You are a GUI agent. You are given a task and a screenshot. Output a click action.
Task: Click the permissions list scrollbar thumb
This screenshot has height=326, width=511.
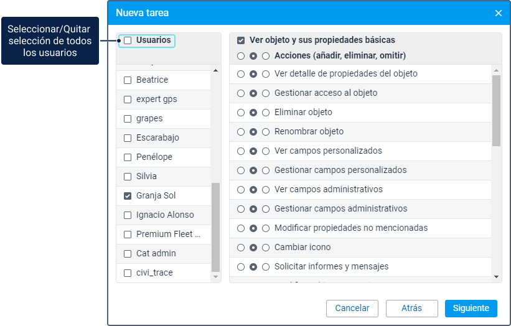(x=496, y=111)
